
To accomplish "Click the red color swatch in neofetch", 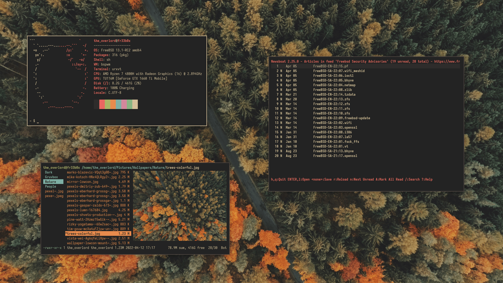I will click(x=102, y=104).
